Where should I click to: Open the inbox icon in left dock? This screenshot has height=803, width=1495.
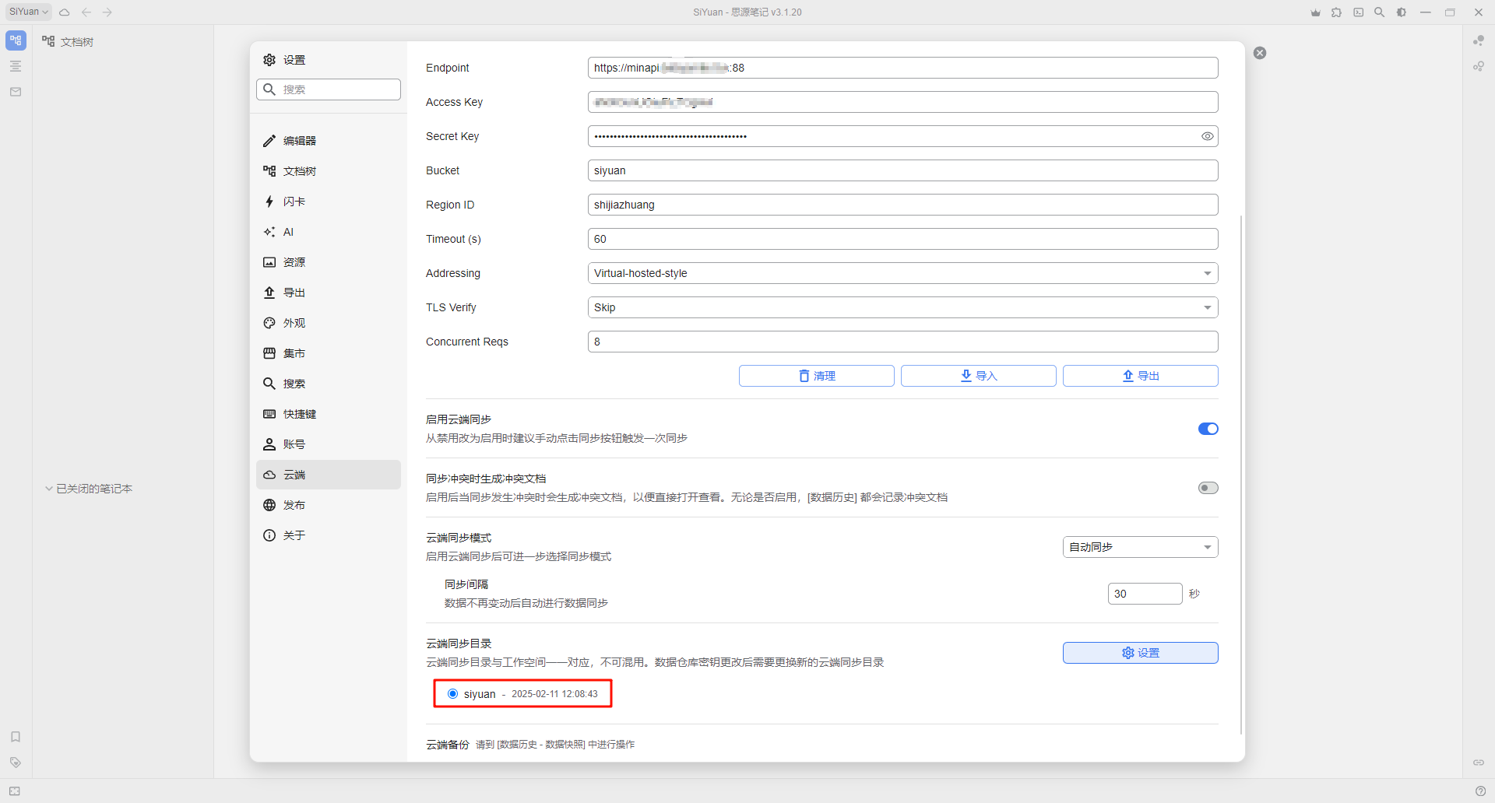16,92
